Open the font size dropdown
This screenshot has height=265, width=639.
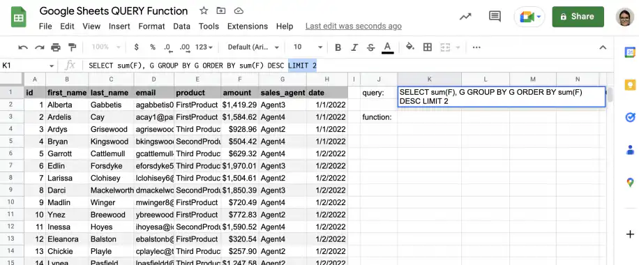point(308,47)
